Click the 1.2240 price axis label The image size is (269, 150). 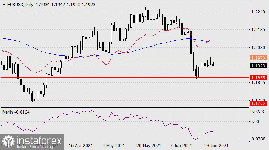(x=257, y=12)
